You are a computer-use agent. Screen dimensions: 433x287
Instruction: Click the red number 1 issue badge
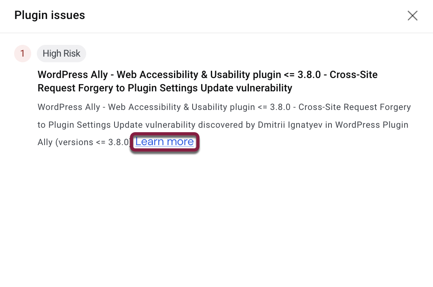tap(23, 53)
